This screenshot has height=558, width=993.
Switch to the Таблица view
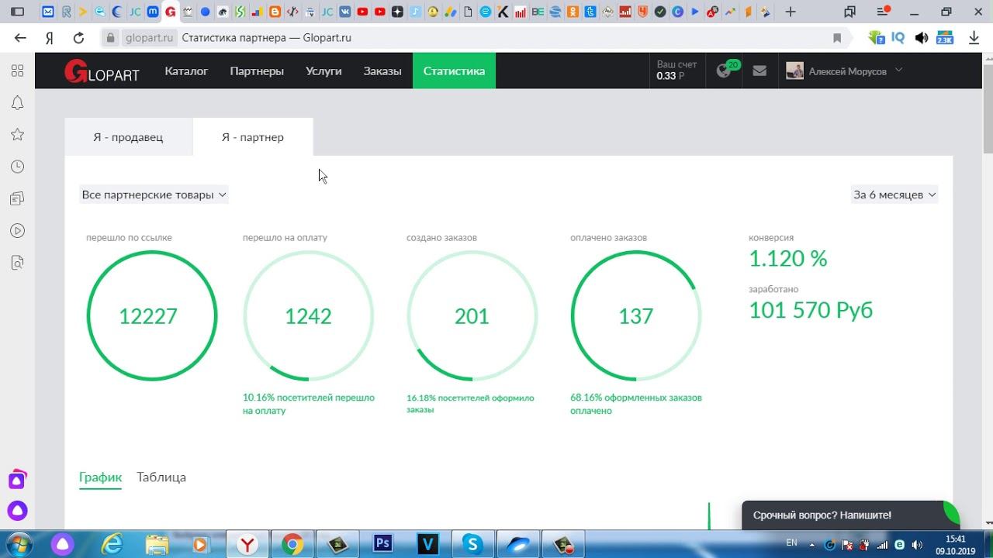161,477
